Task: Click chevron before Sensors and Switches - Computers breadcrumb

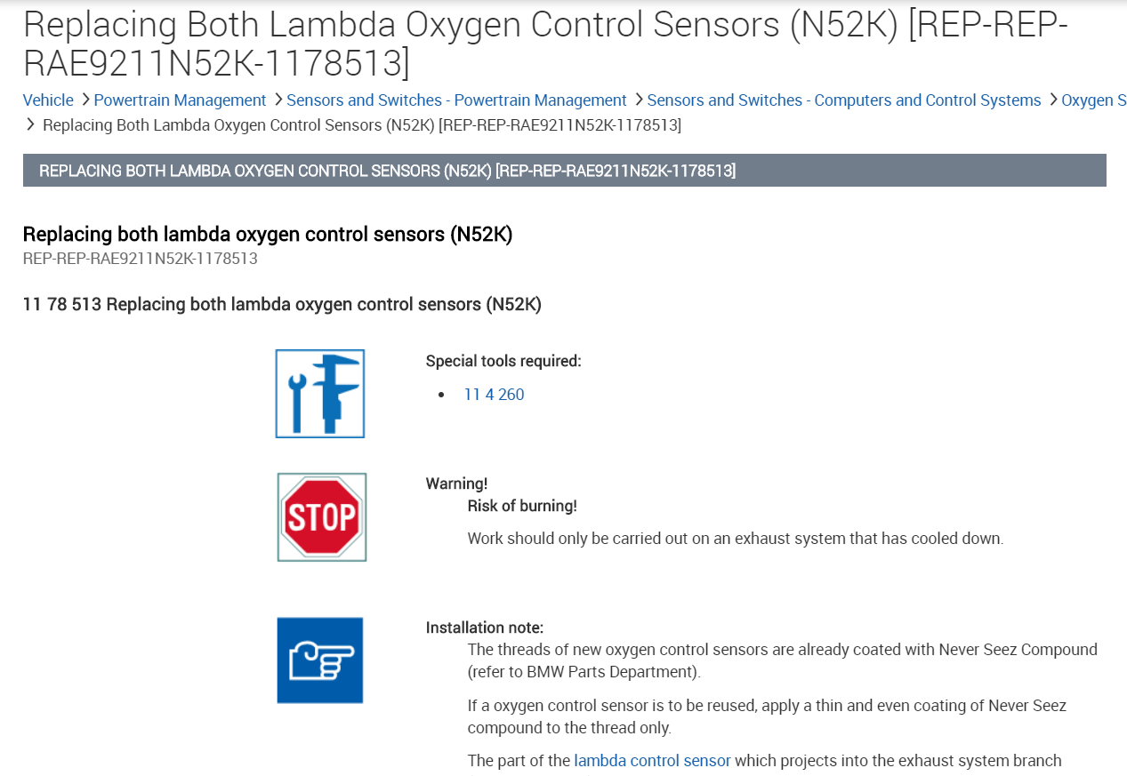Action: tap(639, 100)
